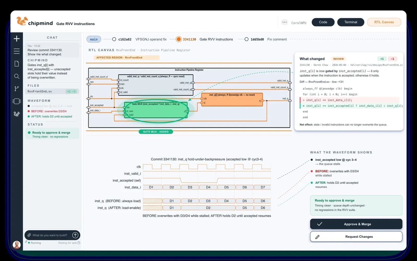Click the main branch pill
417x261 pixels.
pos(94,39)
